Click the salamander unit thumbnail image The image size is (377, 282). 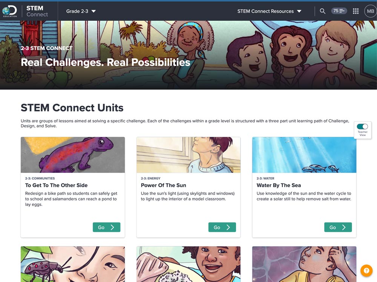[73, 155]
